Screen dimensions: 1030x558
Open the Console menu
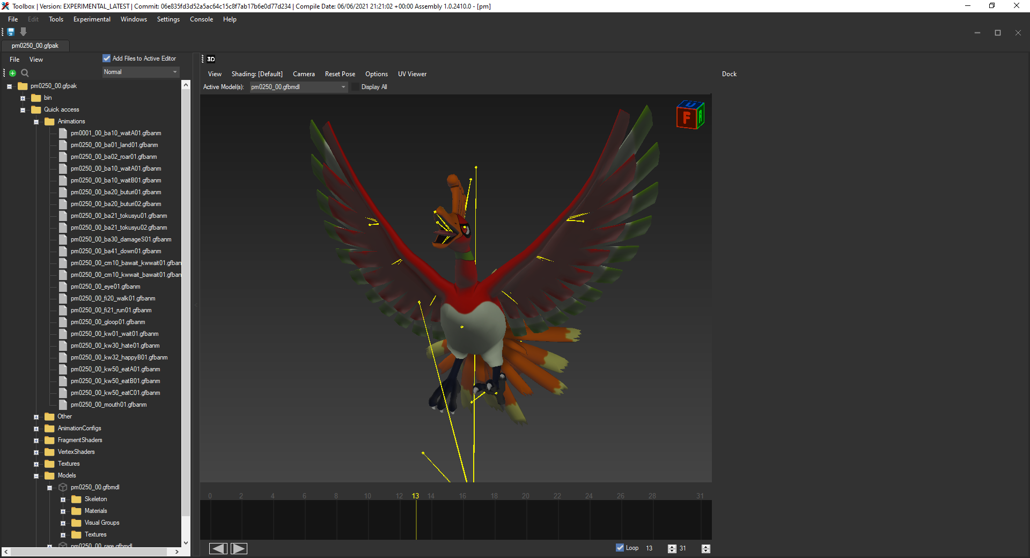click(x=201, y=19)
